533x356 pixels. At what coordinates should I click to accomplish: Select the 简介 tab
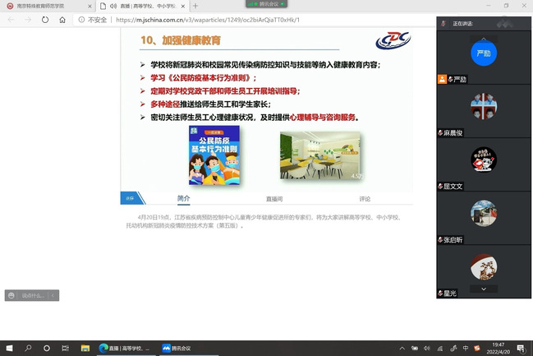[183, 199]
